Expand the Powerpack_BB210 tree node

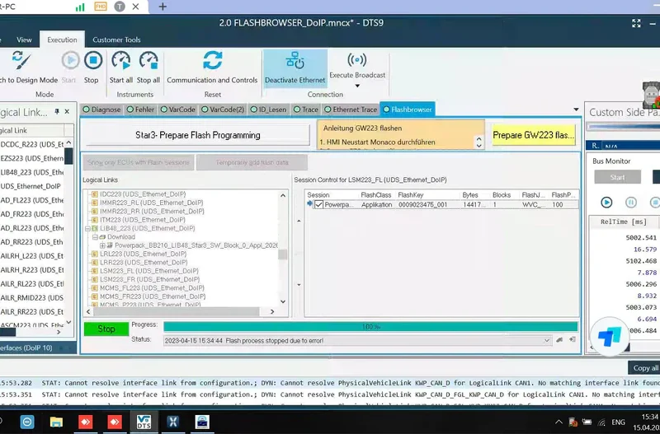point(102,245)
